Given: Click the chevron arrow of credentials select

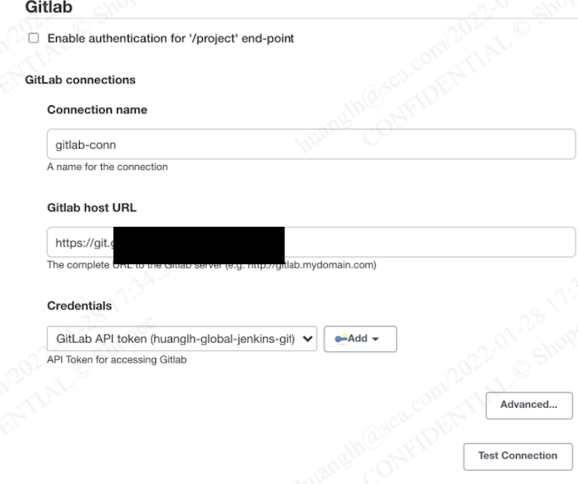Looking at the screenshot, I should (308, 339).
